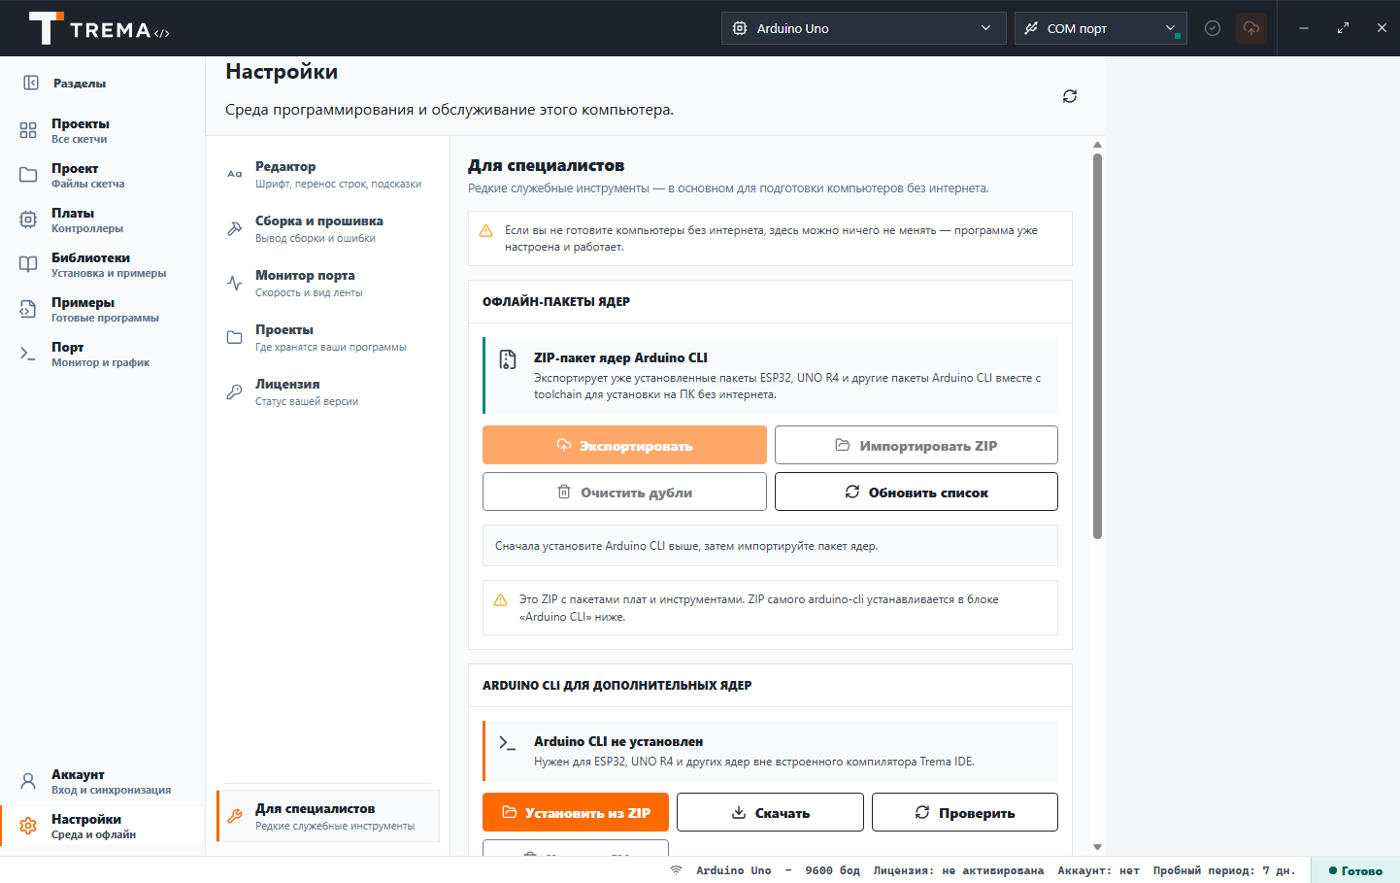The image size is (1400, 883).
Task: Click the Настройки gear icon in sidebar
Action: [x=28, y=826]
